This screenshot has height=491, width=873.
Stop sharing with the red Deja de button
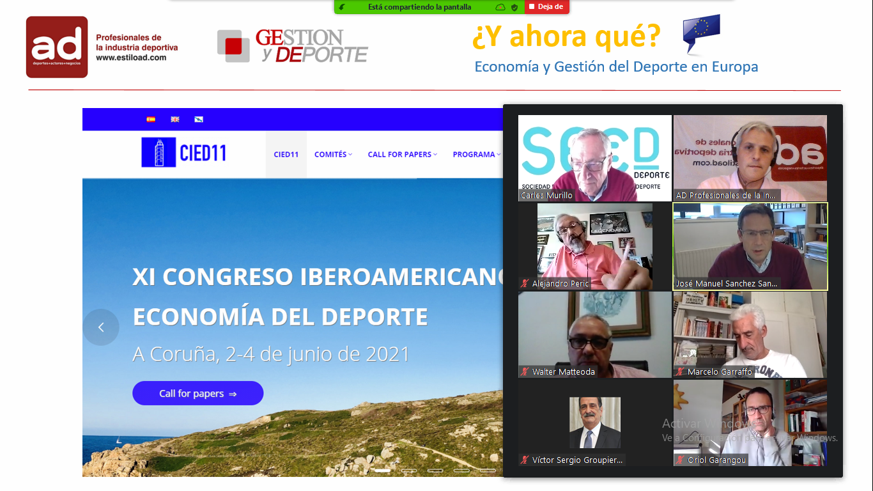[546, 7]
